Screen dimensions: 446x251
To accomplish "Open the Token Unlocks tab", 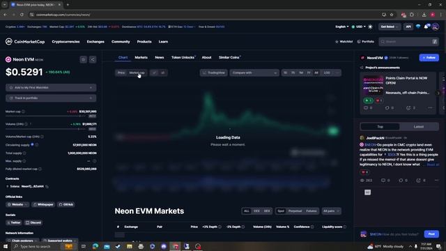I will (183, 57).
